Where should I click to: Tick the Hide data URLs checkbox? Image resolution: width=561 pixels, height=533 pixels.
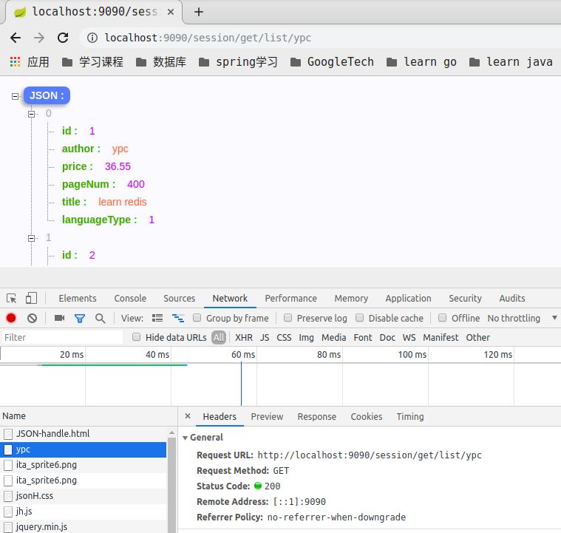pos(136,337)
